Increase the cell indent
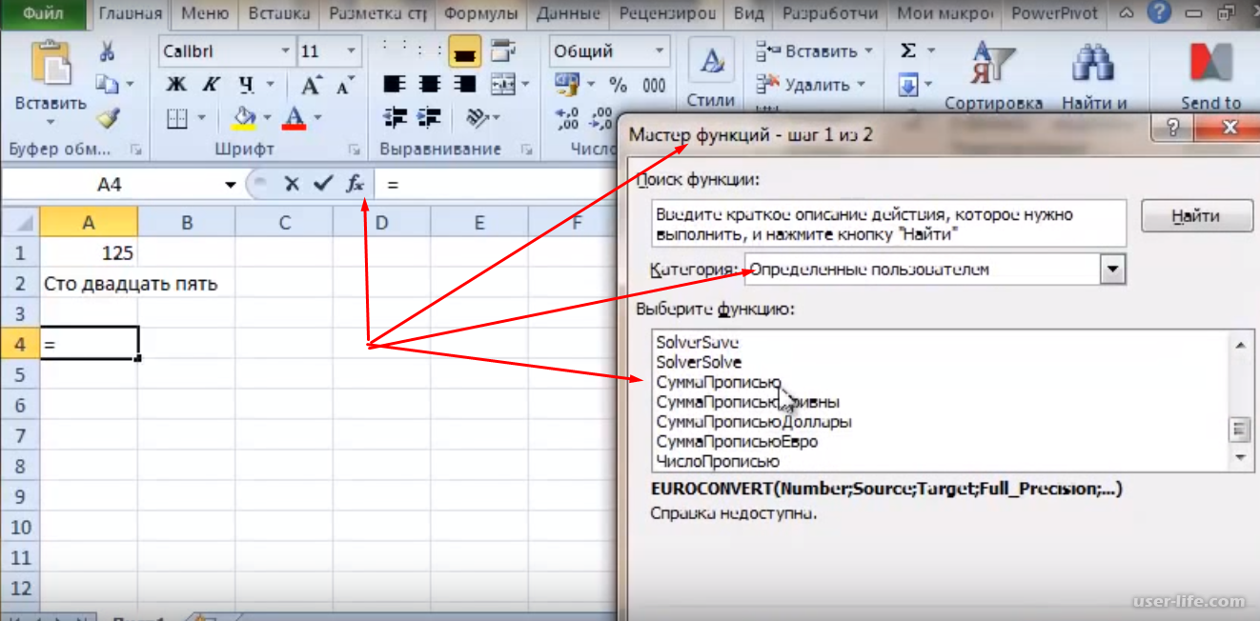 [x=430, y=118]
